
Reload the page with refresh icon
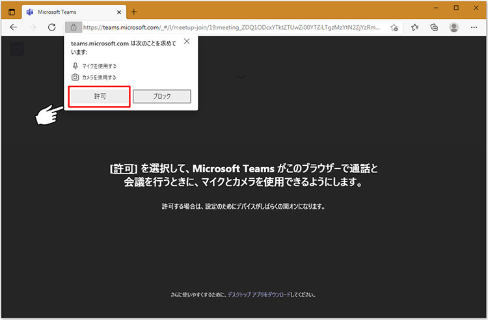click(52, 27)
